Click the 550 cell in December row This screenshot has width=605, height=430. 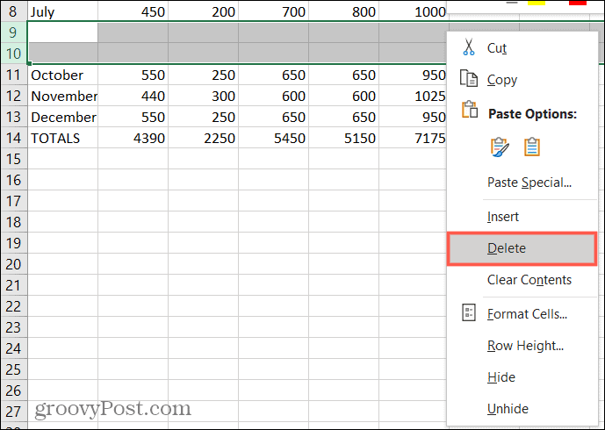(133, 117)
